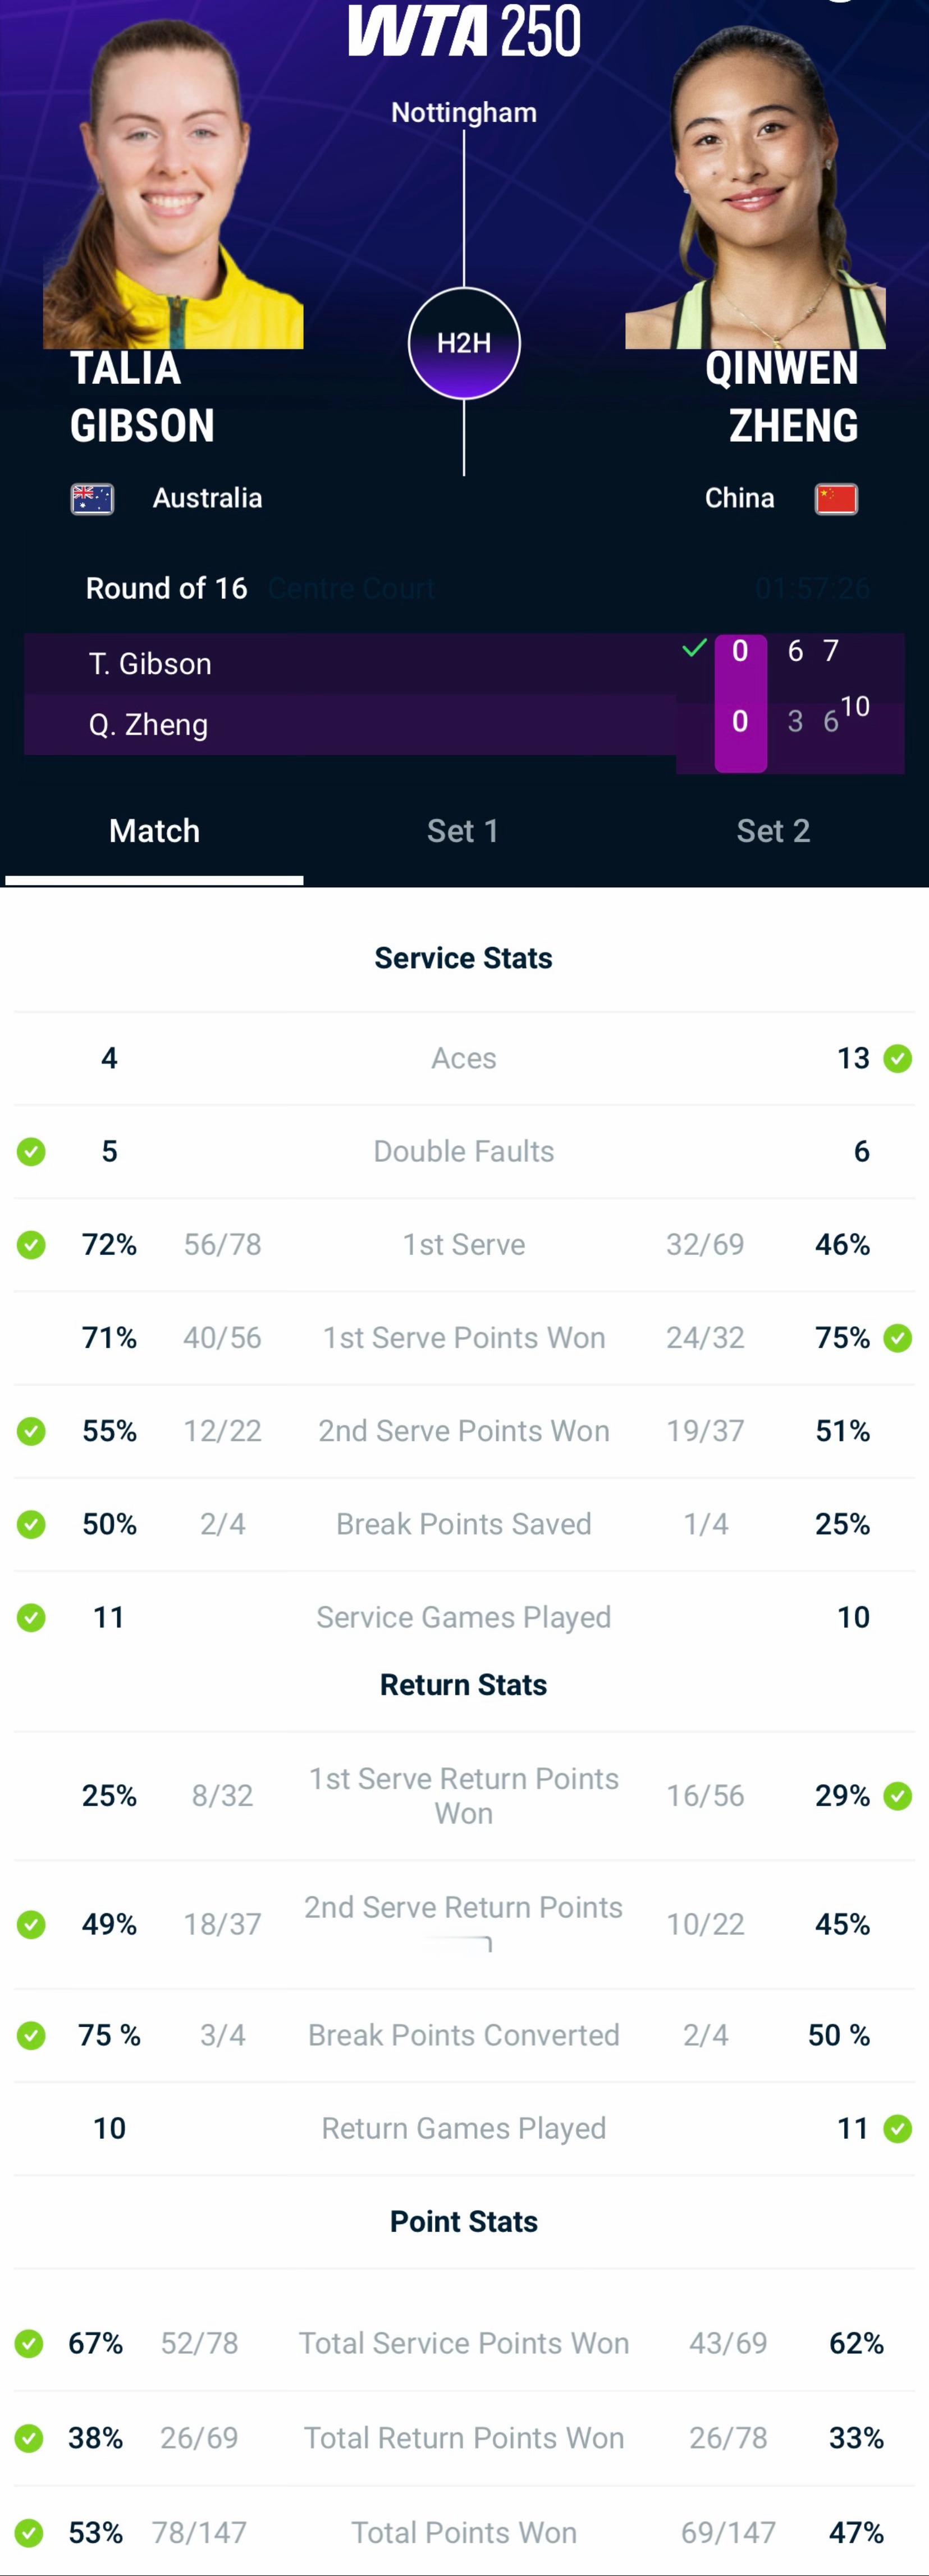
Task: Click the green check beside 1st Serve 72%
Action: [31, 1245]
